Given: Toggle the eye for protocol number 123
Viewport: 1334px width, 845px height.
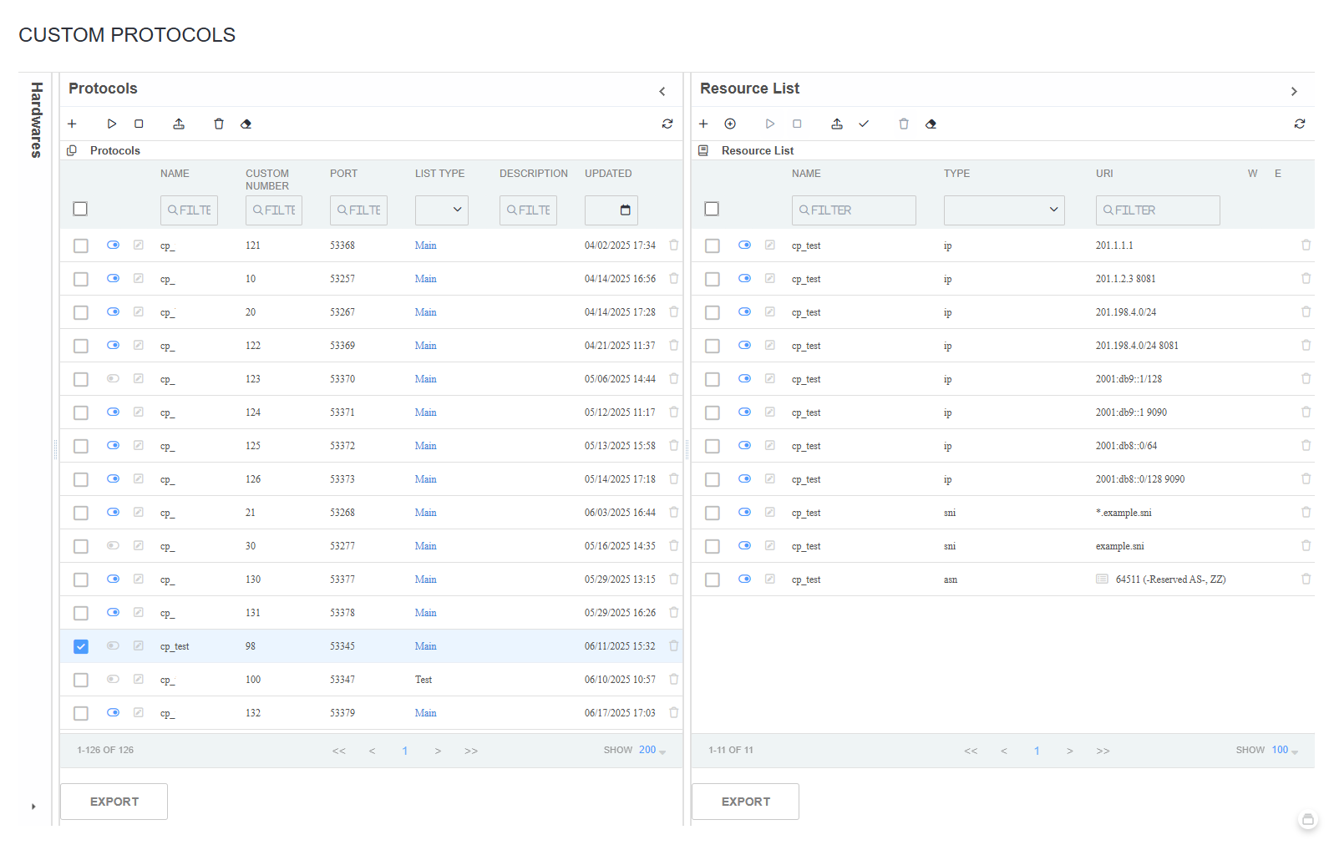Looking at the screenshot, I should pos(113,379).
